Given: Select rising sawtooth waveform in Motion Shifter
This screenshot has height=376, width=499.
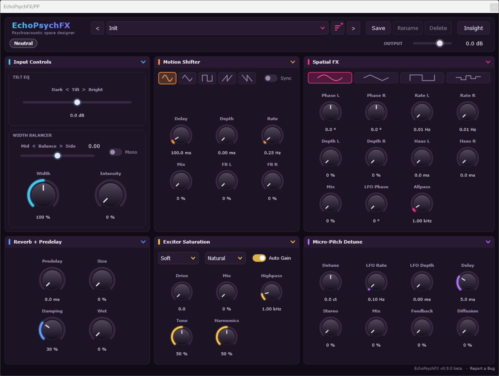Looking at the screenshot, I should (x=227, y=78).
